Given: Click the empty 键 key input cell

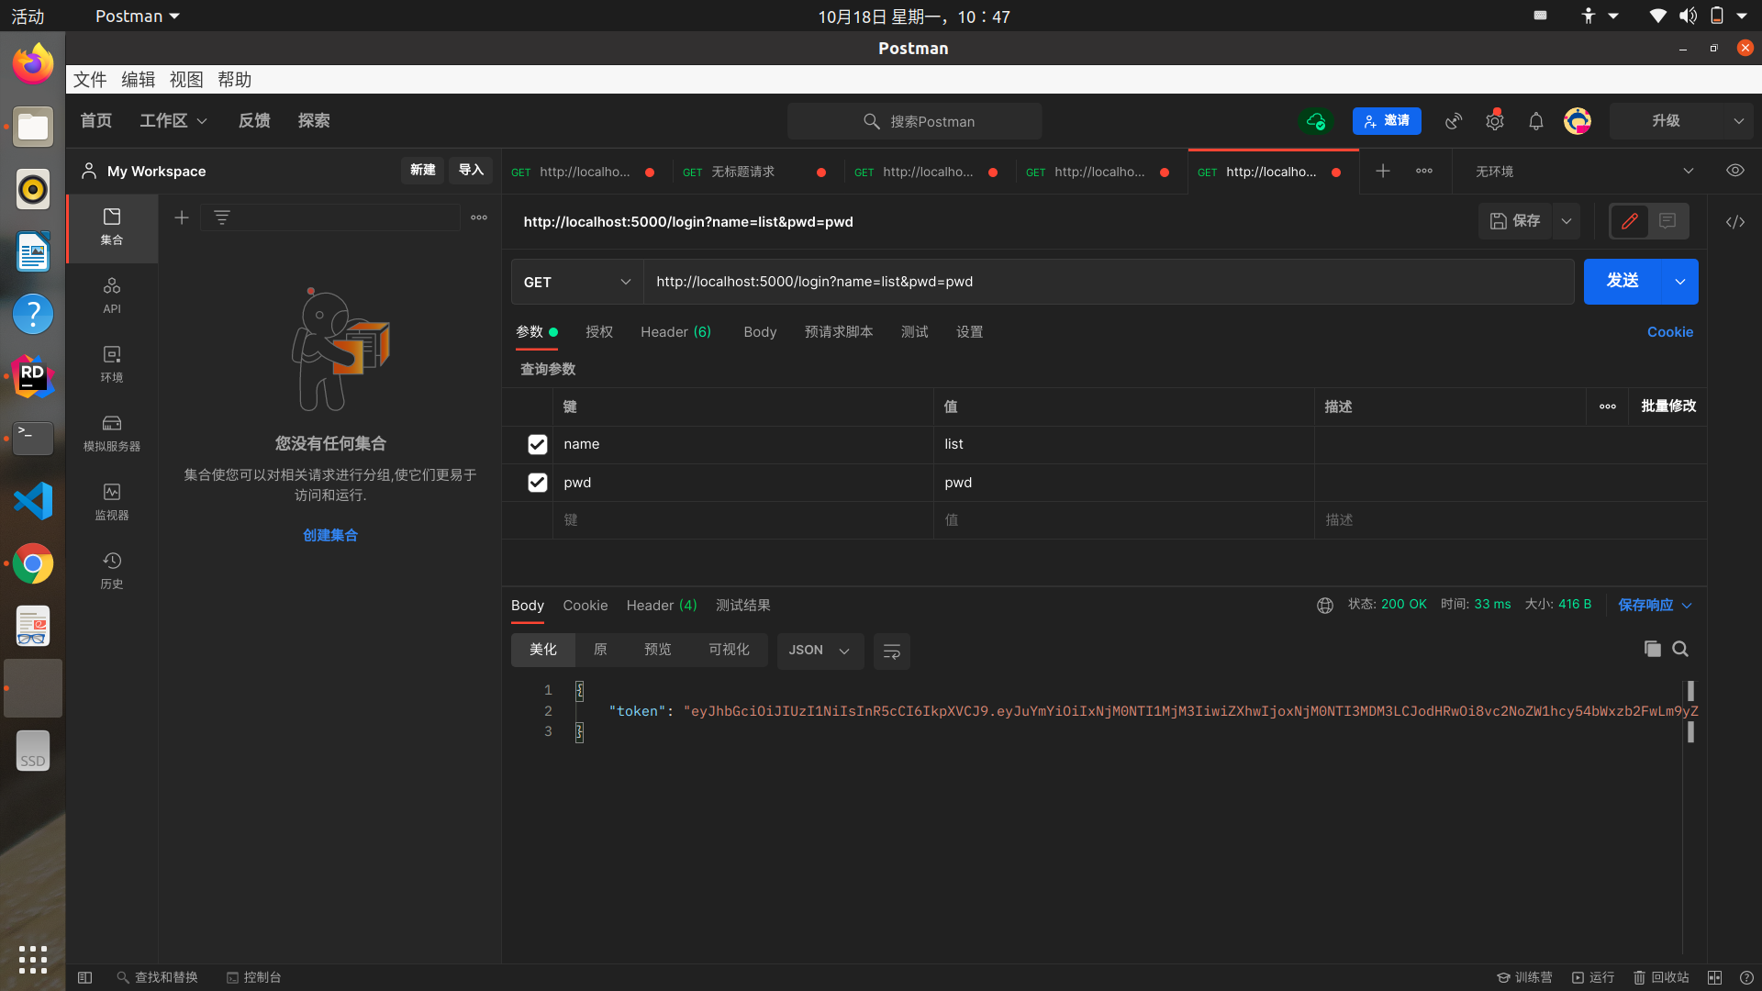Looking at the screenshot, I should coord(743,520).
